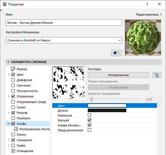Expand the Смещение tree node
Screen dimensions: 166x155
9,140
